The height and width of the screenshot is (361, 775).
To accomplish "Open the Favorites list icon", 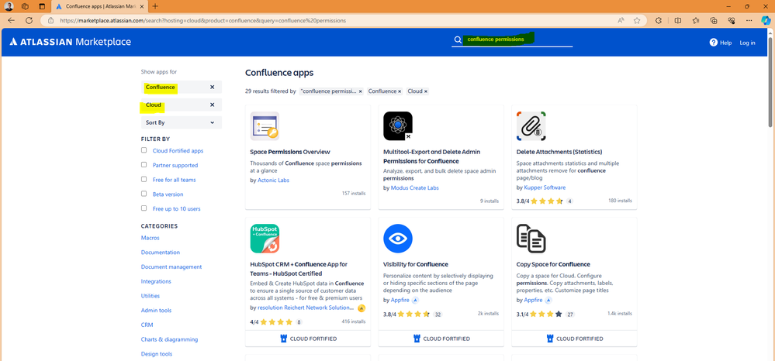I will 696,21.
